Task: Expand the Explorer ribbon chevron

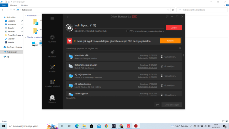Action: [x=224, y=5]
